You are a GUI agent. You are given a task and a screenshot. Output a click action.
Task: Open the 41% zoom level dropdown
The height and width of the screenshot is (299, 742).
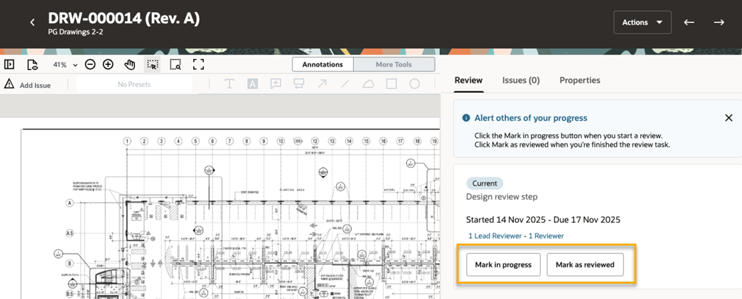pos(65,65)
